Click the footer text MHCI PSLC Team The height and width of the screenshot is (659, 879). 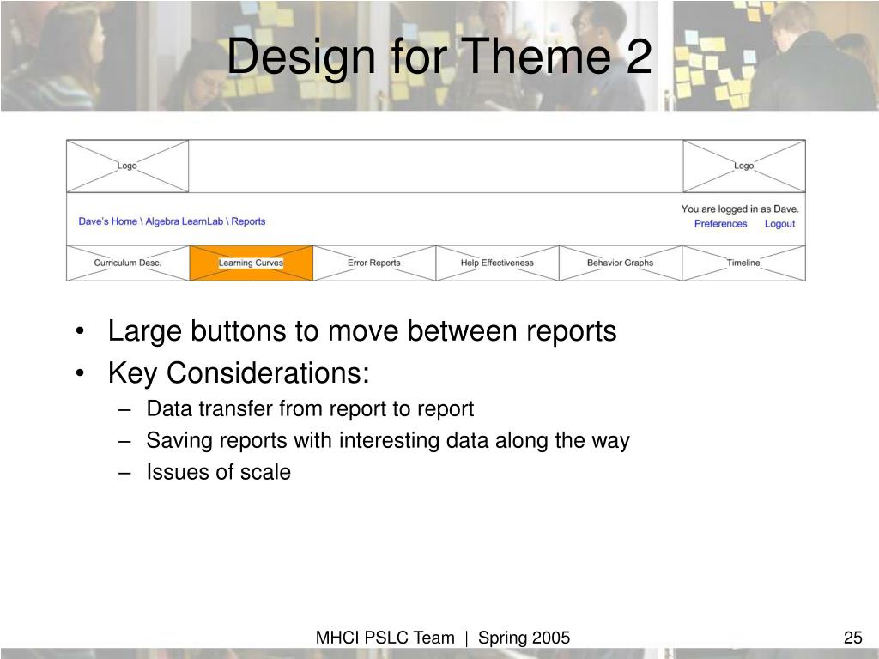pyautogui.click(x=385, y=638)
